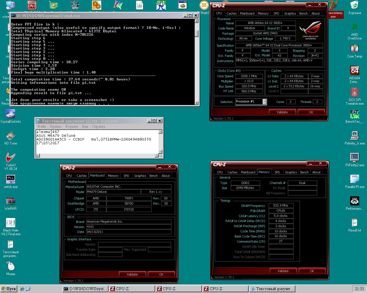Open the OCX SPI Tweaker.exe icon

tap(355, 96)
